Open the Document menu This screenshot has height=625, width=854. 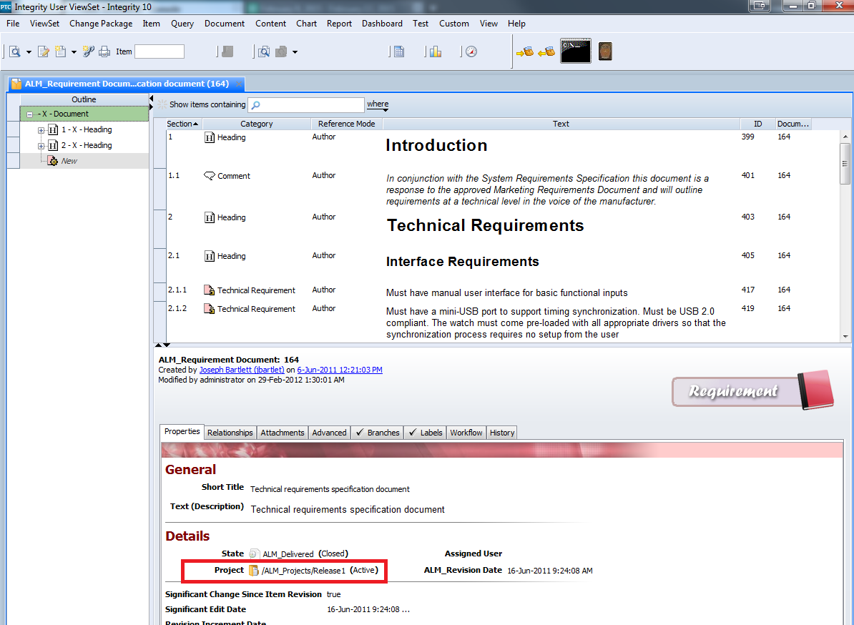pos(225,24)
